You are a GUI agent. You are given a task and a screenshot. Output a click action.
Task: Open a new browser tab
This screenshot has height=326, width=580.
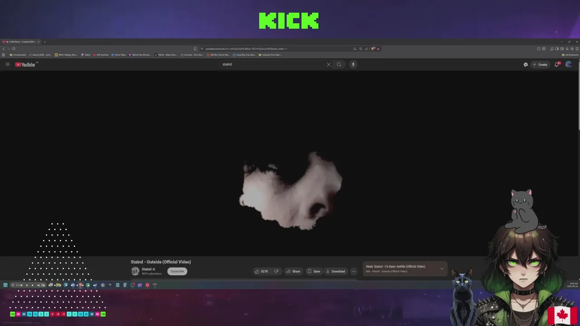(x=44, y=42)
